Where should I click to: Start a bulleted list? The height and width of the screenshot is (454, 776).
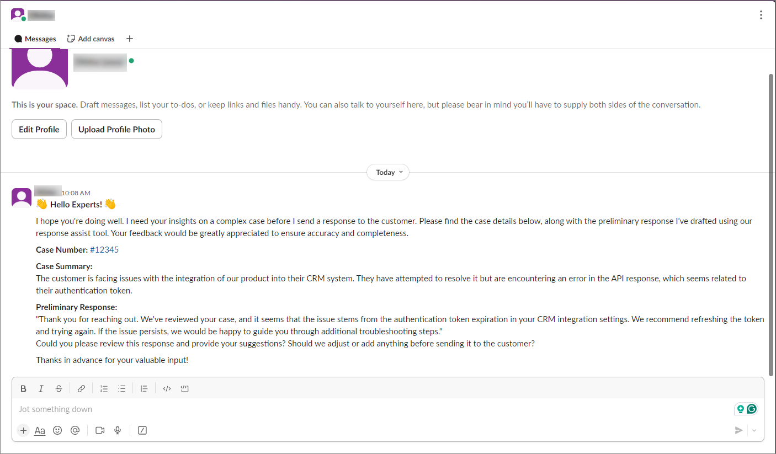click(122, 389)
